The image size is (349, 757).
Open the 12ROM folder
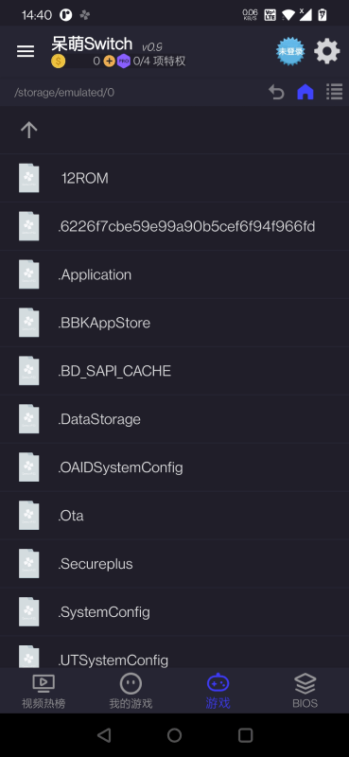tap(174, 178)
